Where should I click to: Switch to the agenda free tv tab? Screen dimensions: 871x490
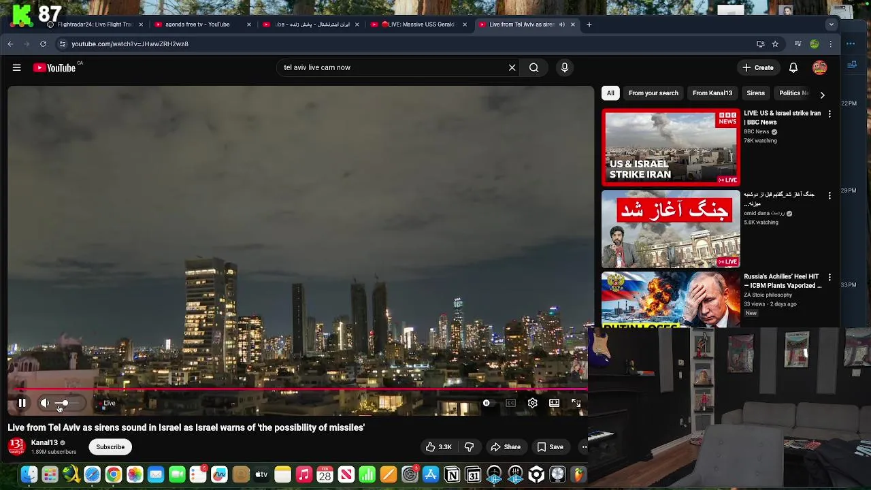[197, 24]
